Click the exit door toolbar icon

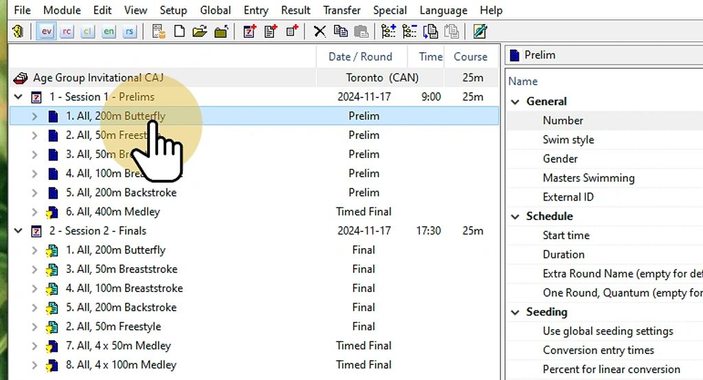pyautogui.click(x=18, y=31)
